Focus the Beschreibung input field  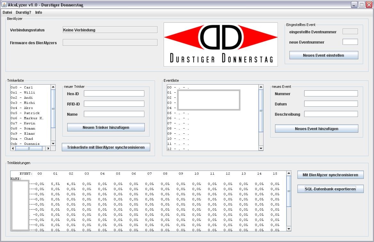click(x=331, y=114)
